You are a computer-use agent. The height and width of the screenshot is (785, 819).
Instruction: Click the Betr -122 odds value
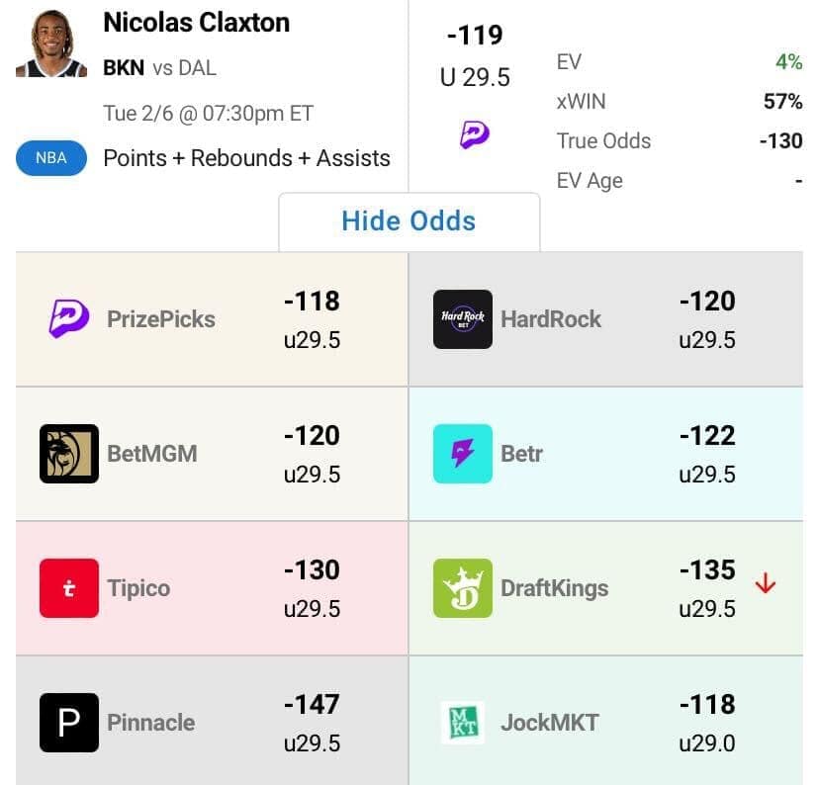[706, 436]
